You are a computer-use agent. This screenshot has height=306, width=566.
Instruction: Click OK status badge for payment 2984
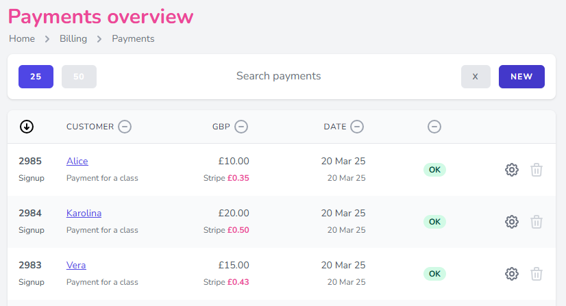434,222
